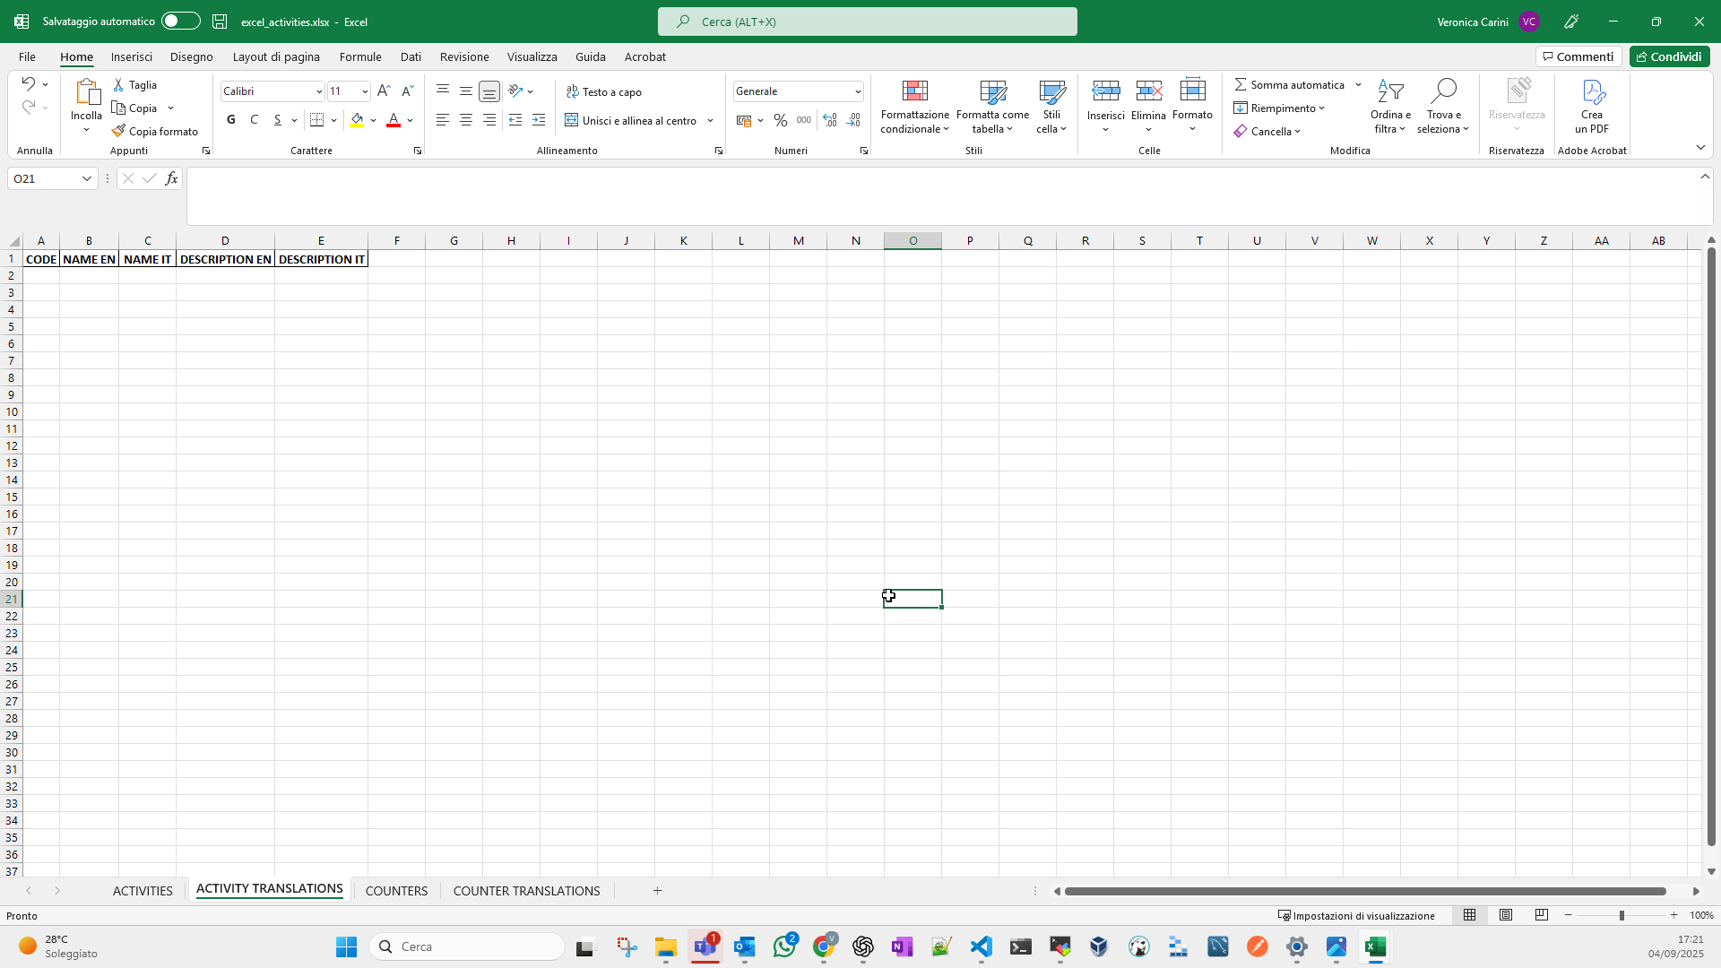Open the Commenti button

[1578, 56]
